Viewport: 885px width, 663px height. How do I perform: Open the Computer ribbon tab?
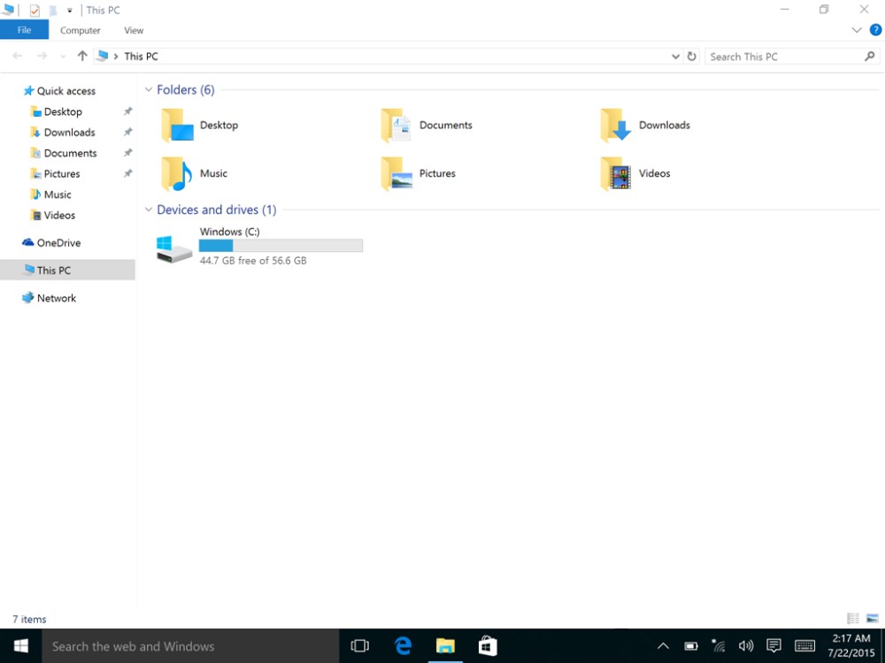click(x=80, y=30)
